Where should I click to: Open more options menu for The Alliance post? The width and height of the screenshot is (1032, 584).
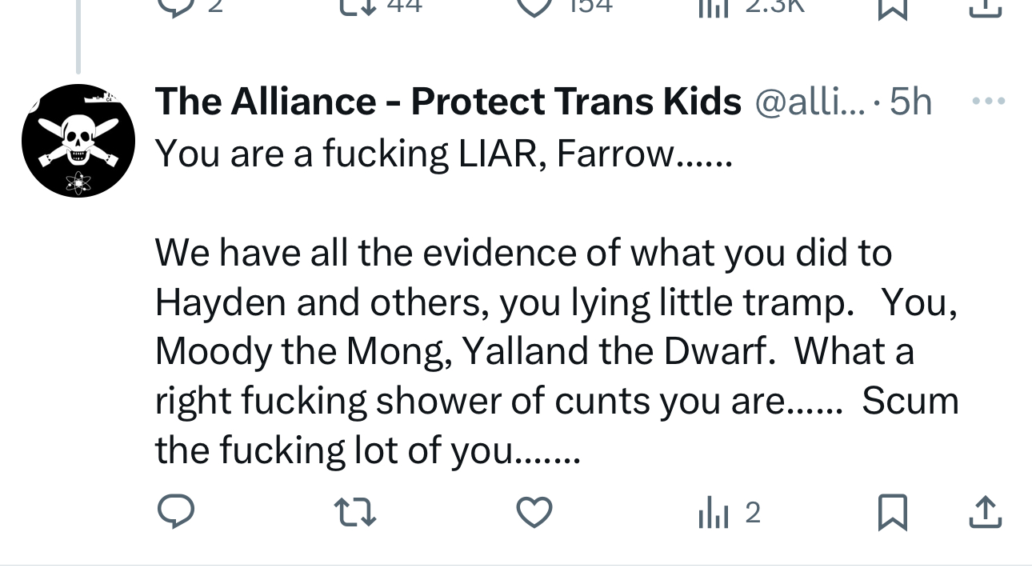(989, 102)
